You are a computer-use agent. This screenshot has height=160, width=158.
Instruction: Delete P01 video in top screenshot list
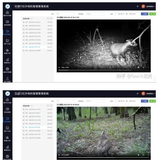point(51,22)
